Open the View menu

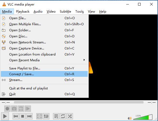91,12
